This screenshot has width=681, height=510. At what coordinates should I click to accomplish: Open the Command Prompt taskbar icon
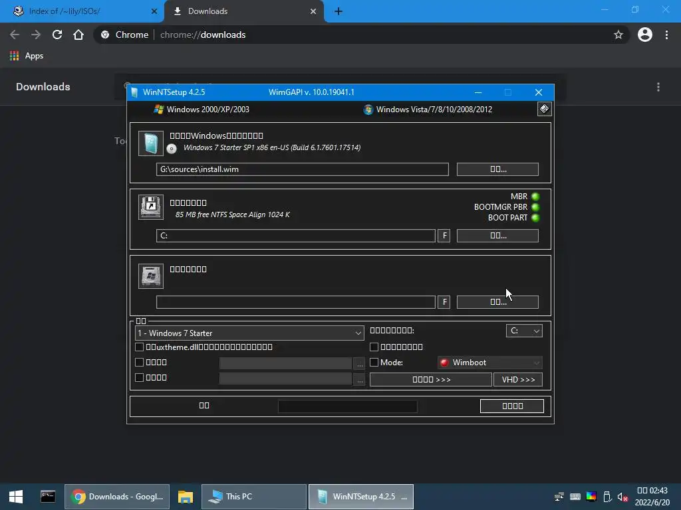pyautogui.click(x=48, y=497)
